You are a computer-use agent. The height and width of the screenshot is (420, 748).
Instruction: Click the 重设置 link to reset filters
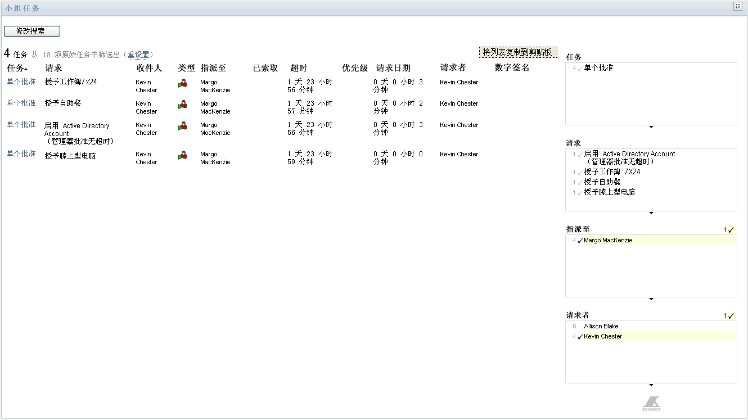tap(138, 55)
